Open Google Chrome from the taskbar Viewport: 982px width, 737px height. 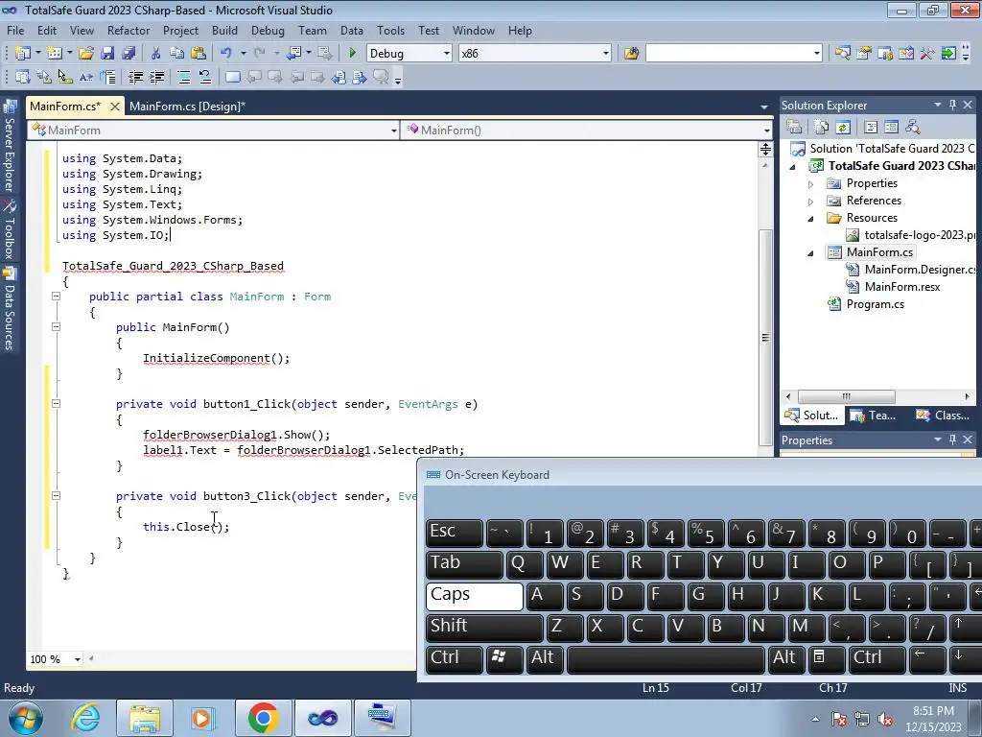[x=263, y=718]
